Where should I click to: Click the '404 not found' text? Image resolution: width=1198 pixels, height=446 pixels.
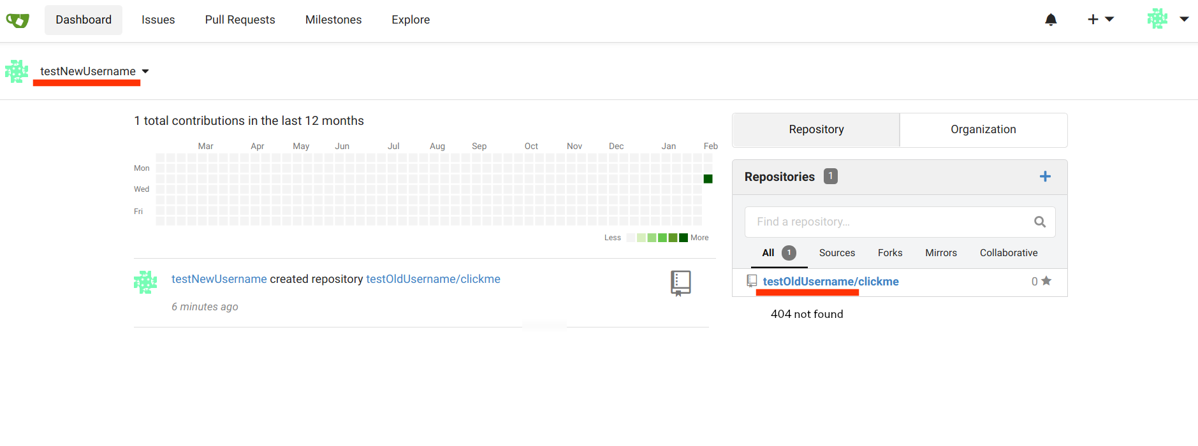click(807, 314)
